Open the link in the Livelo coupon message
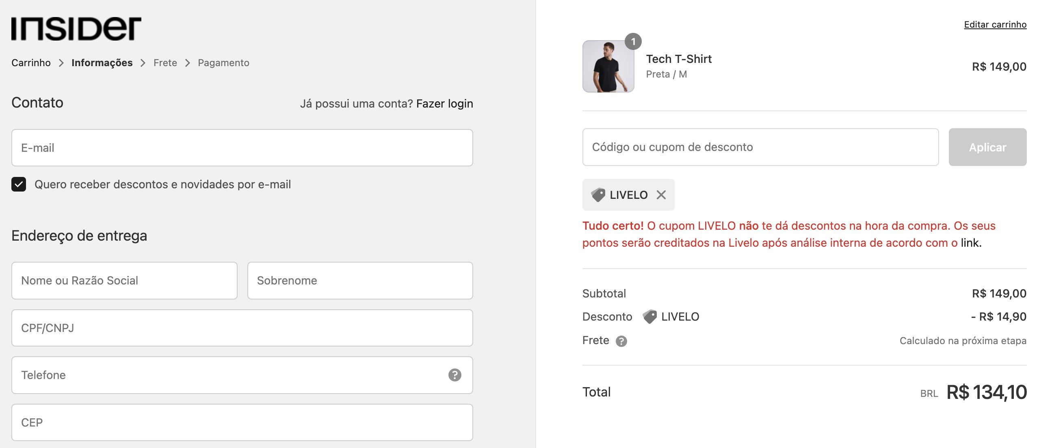The width and height of the screenshot is (1039, 448). 970,243
